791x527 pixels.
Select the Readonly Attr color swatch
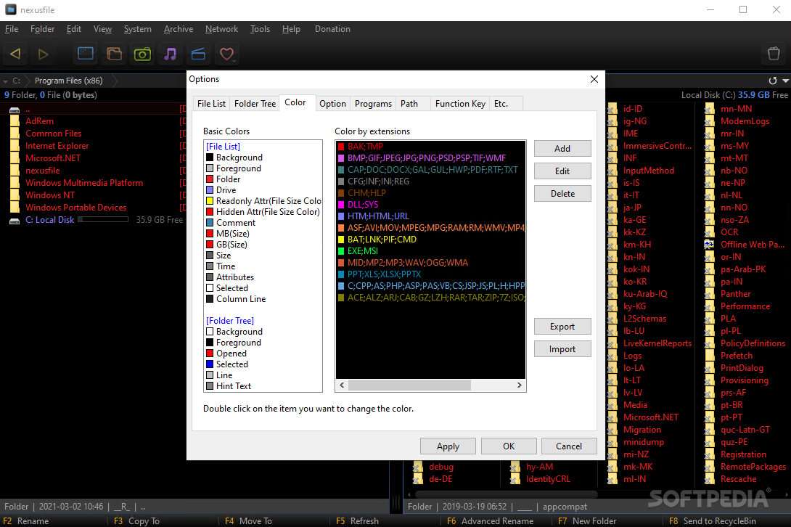[x=210, y=201]
